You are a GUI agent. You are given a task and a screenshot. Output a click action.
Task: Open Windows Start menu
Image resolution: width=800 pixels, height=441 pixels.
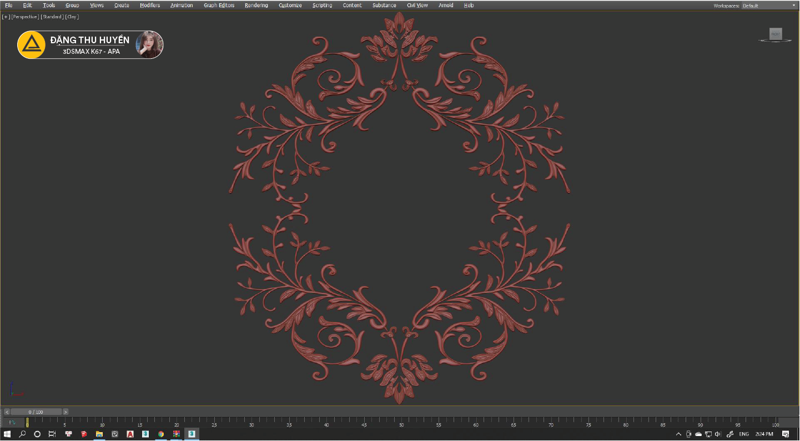[x=8, y=434]
